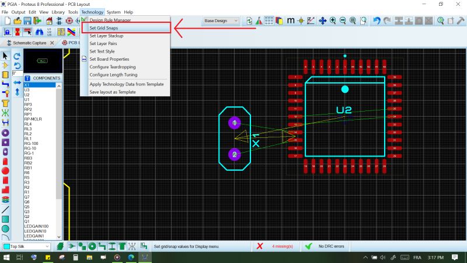The width and height of the screenshot is (467, 263).
Task: Select the Component mode tool
Action: 5,65
